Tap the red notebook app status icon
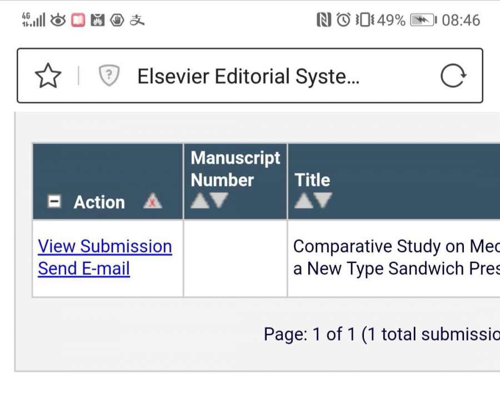Image resolution: width=500 pixels, height=418 pixels. [78, 21]
